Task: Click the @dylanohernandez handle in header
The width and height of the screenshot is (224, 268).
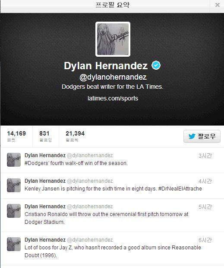Action: tap(113, 77)
